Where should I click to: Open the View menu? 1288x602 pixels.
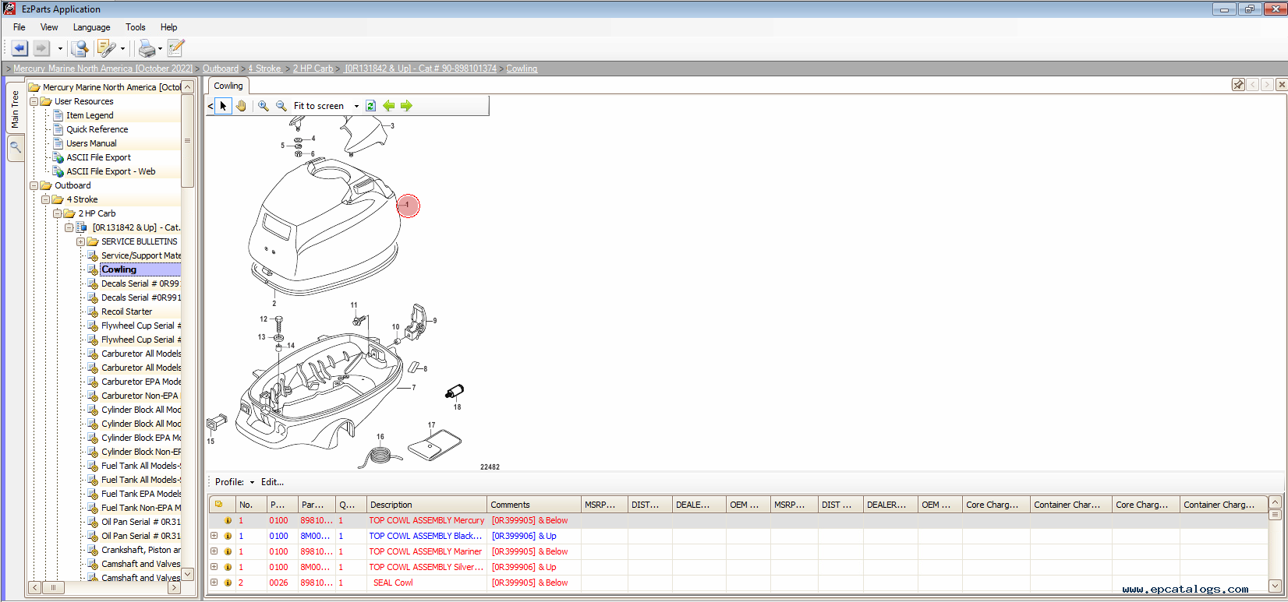pyautogui.click(x=49, y=27)
